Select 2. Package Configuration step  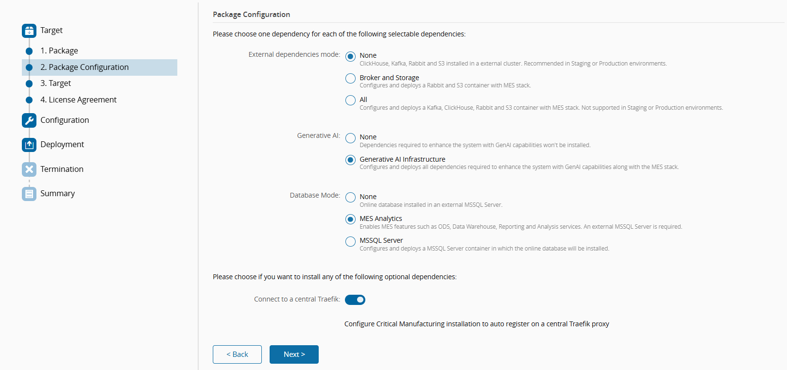coord(85,67)
